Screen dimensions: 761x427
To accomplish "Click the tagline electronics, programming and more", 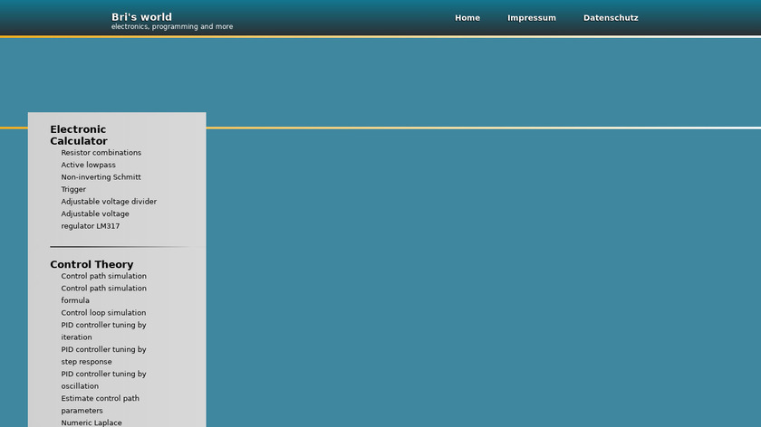I will (172, 27).
